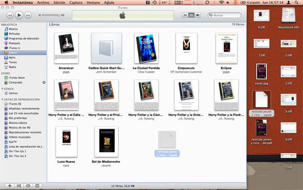Open the Apple menu

(x=6, y=3)
